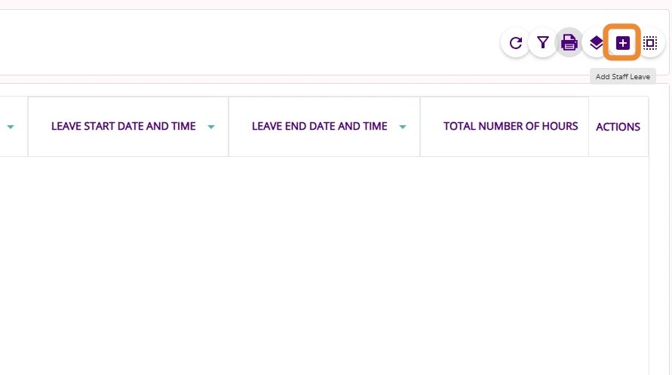
Task: Open the arrow of the leftmost cut-off column
Action: pos(11,127)
